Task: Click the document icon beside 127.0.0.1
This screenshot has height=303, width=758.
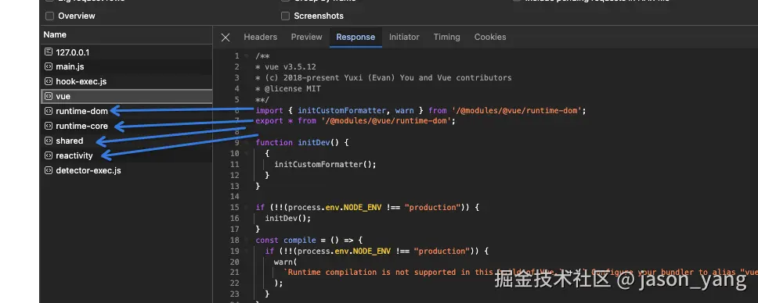Action: coord(49,52)
